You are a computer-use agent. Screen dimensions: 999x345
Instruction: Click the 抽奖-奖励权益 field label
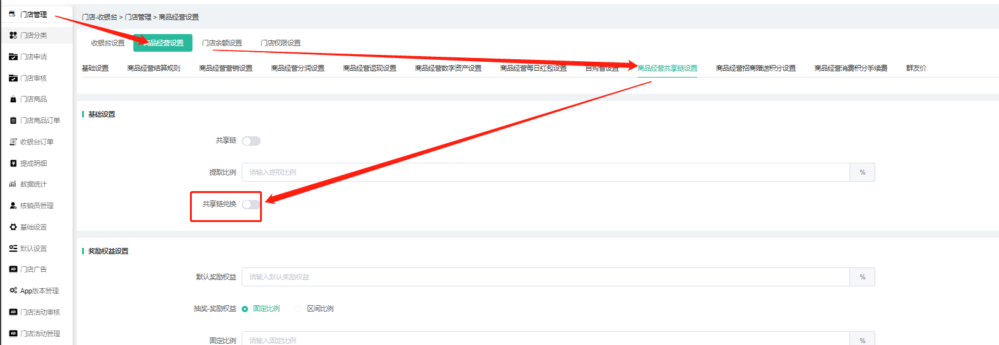coord(215,309)
